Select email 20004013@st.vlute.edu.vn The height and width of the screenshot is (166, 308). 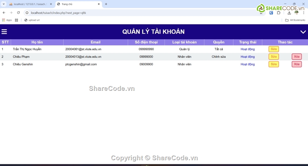(83, 57)
